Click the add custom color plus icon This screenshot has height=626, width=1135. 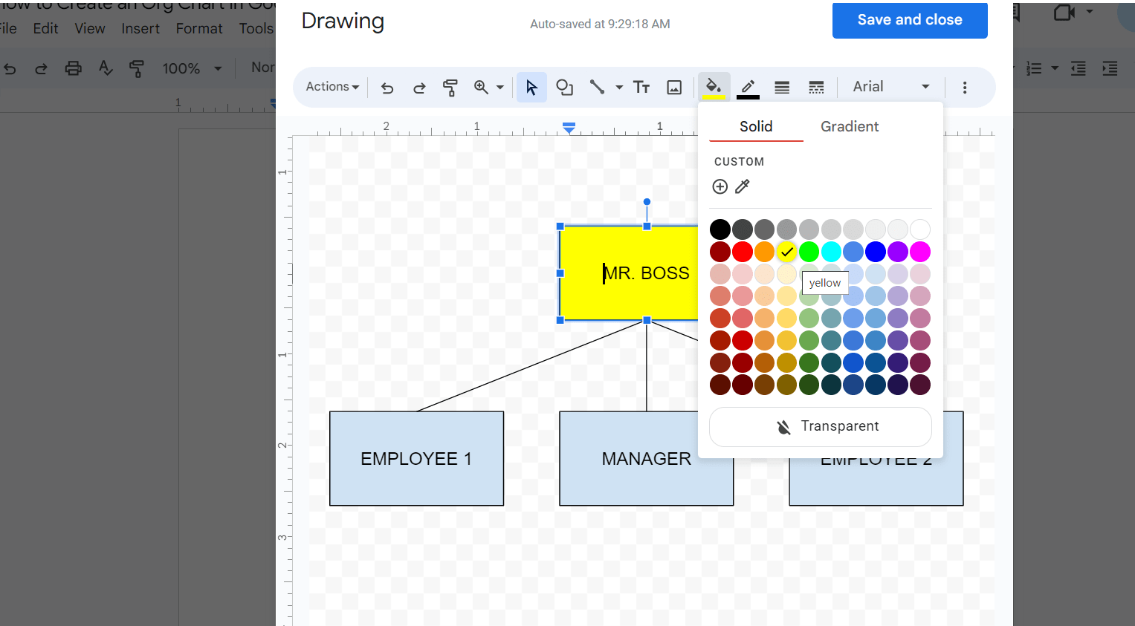click(x=720, y=186)
